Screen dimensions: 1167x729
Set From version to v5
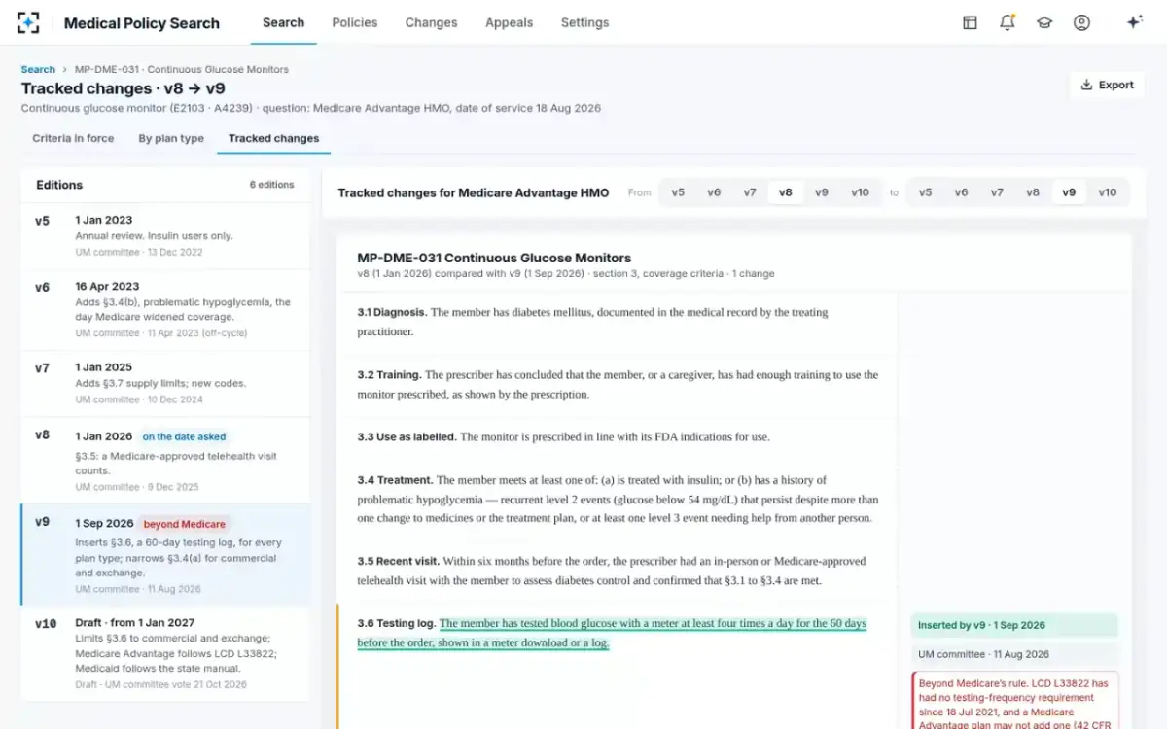(678, 192)
